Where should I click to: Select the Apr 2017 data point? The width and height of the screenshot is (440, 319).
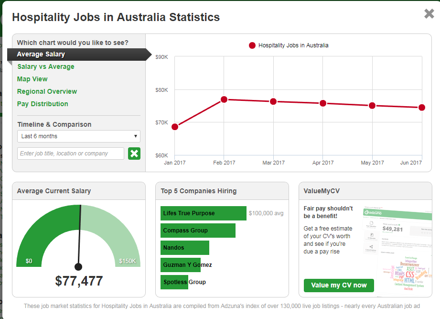point(323,103)
